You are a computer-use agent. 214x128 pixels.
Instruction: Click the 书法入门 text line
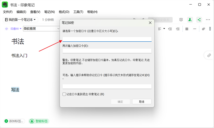(x=19, y=56)
